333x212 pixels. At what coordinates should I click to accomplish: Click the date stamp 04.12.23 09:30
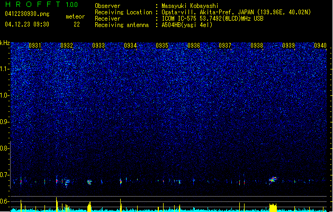tap(27, 24)
